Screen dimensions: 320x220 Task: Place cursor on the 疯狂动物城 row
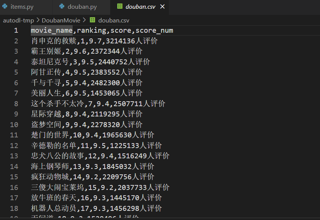92,177
